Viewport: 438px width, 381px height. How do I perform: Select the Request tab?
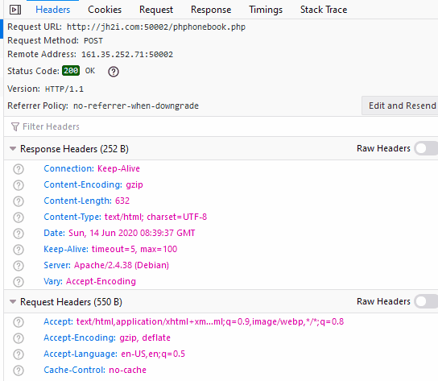(156, 10)
